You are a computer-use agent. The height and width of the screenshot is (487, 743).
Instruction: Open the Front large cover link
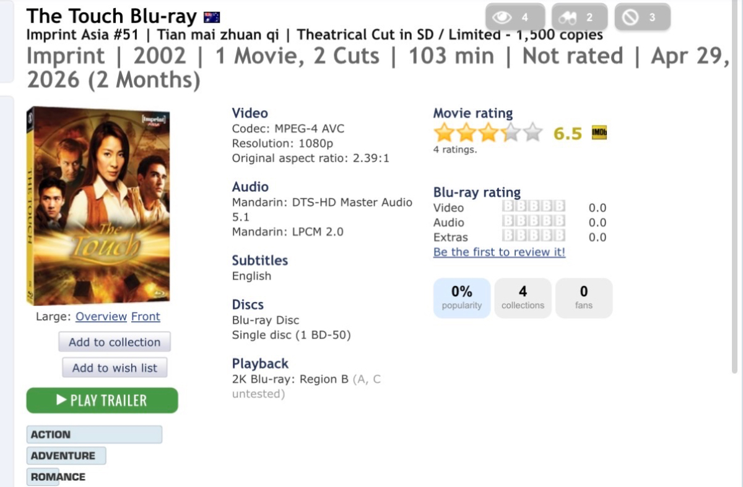pyautogui.click(x=146, y=316)
